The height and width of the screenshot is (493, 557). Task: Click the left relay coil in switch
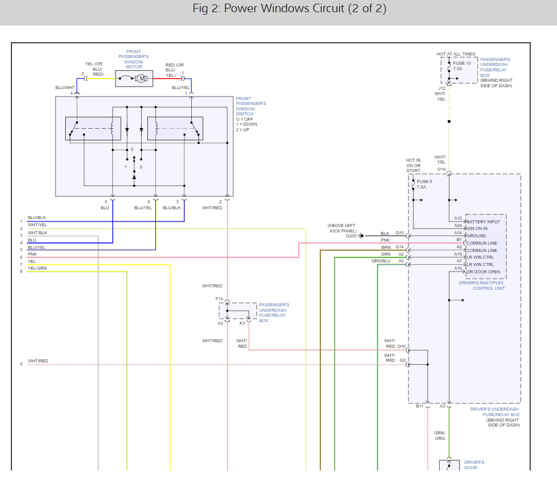click(112, 129)
